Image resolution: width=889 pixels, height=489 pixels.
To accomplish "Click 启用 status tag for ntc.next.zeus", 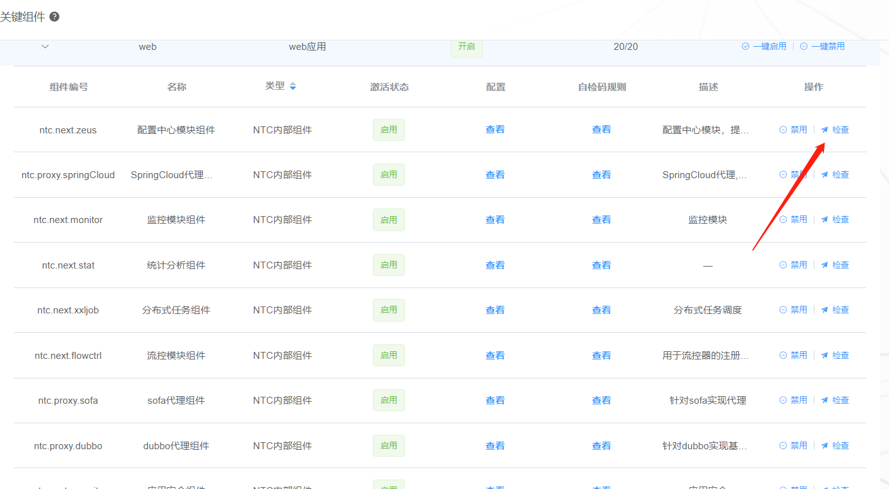I will pyautogui.click(x=389, y=130).
